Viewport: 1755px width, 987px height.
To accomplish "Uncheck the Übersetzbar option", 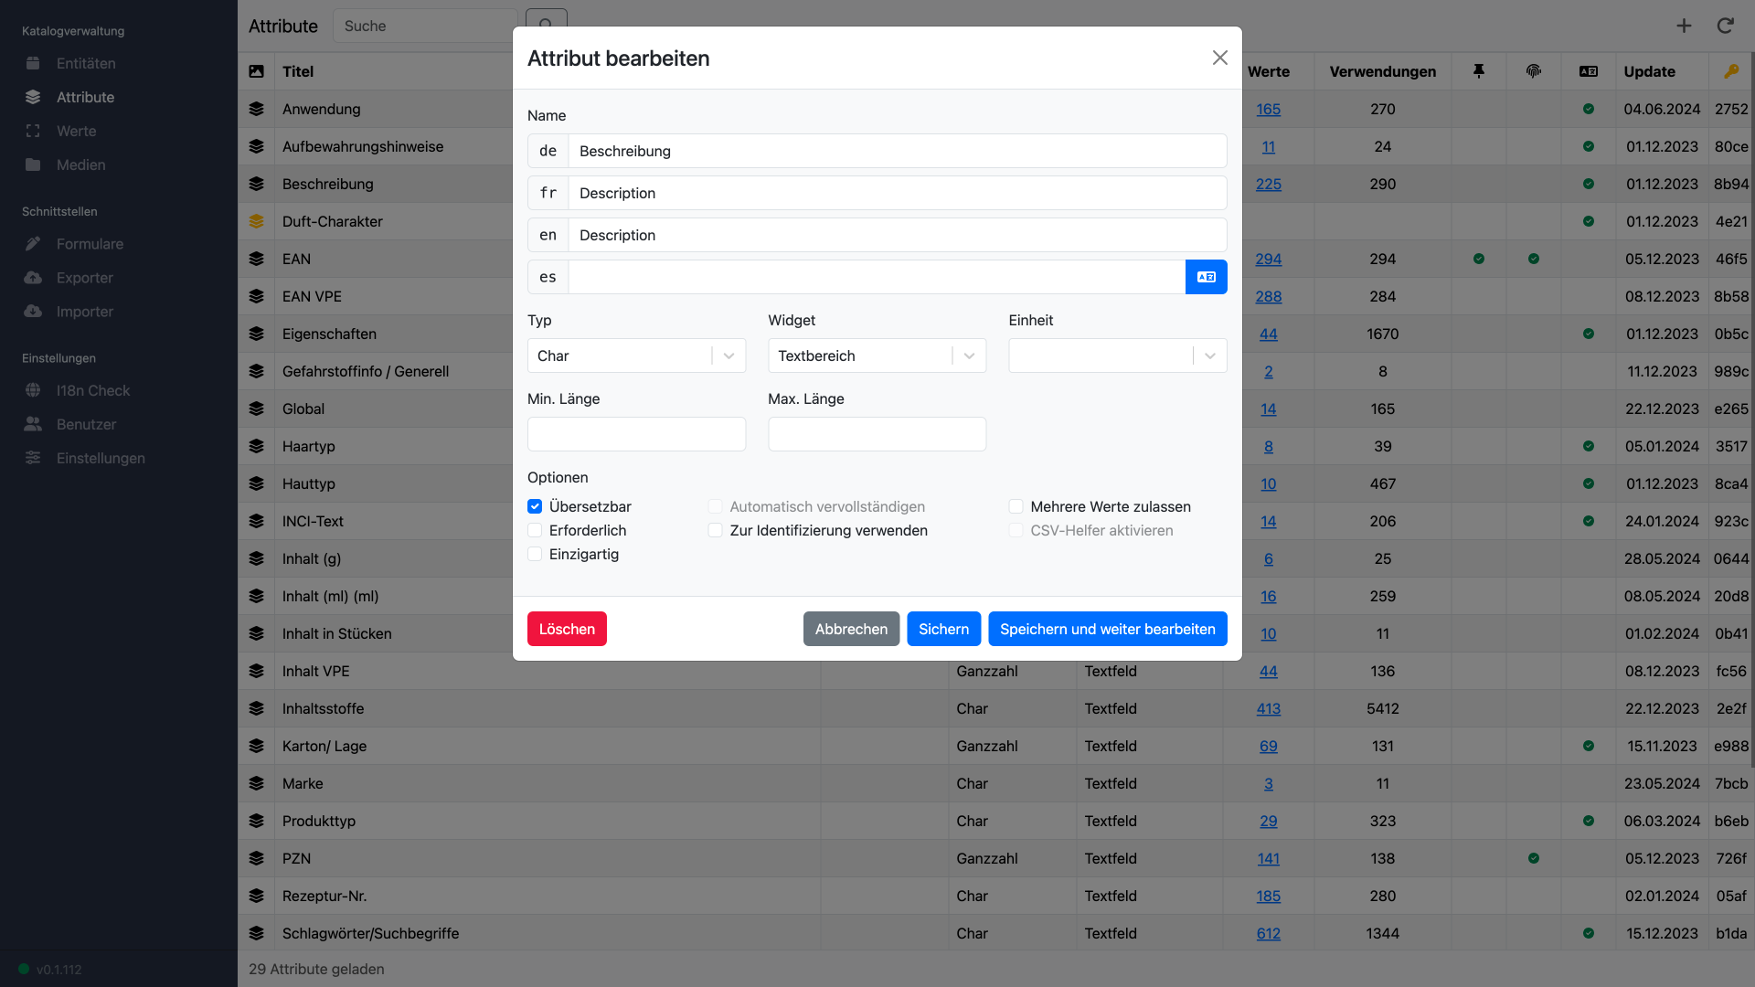I will pyautogui.click(x=535, y=506).
